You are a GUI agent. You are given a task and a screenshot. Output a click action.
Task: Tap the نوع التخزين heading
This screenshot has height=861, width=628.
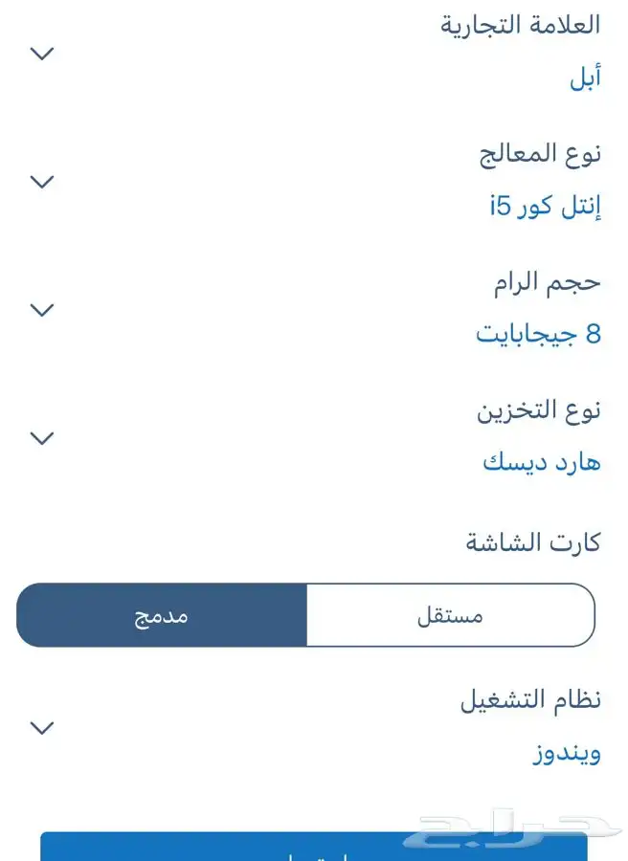(x=539, y=409)
